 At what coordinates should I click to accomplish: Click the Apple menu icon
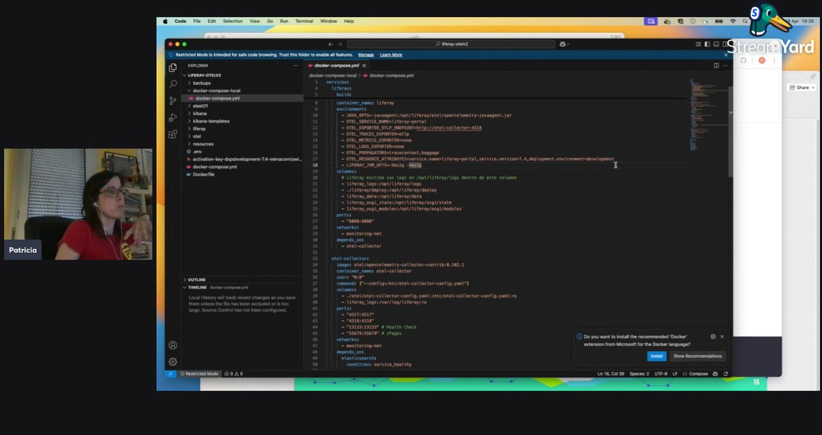point(165,21)
